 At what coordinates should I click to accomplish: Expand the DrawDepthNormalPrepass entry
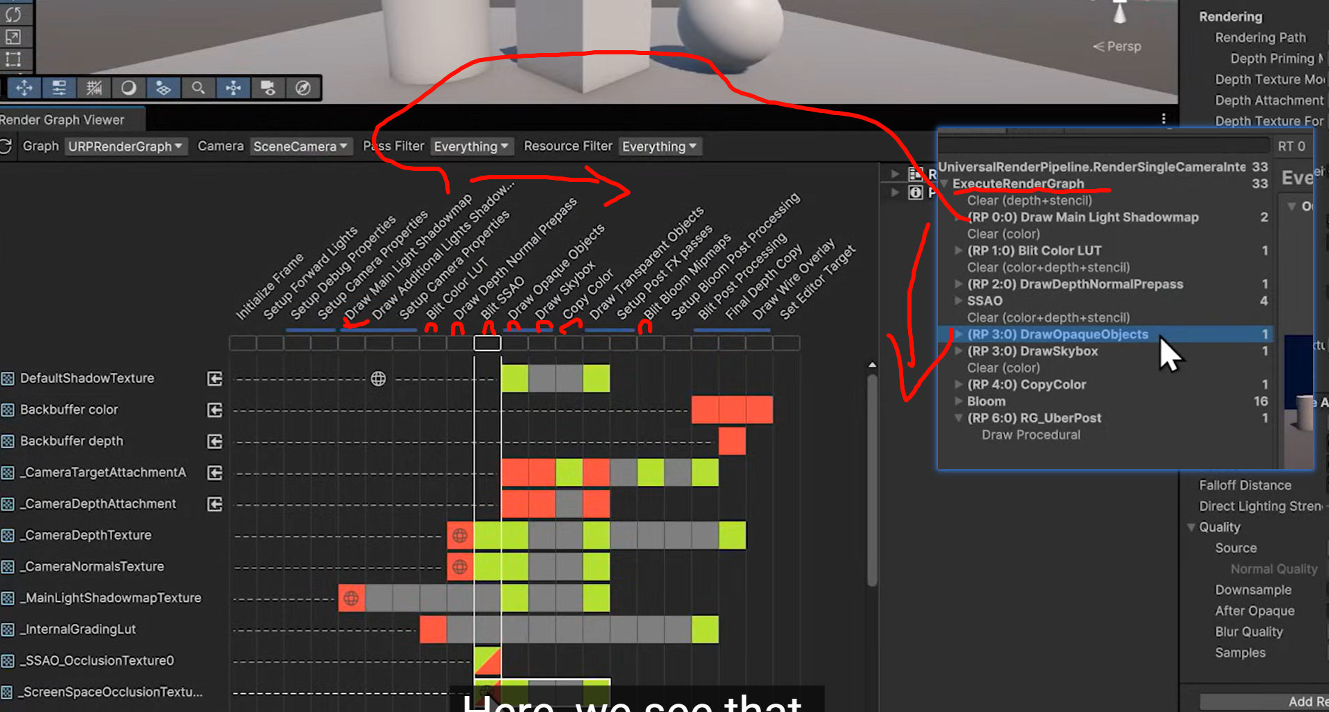coord(959,284)
